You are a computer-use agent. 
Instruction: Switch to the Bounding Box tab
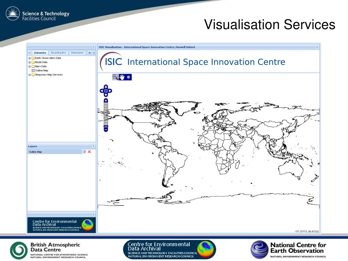pos(58,53)
